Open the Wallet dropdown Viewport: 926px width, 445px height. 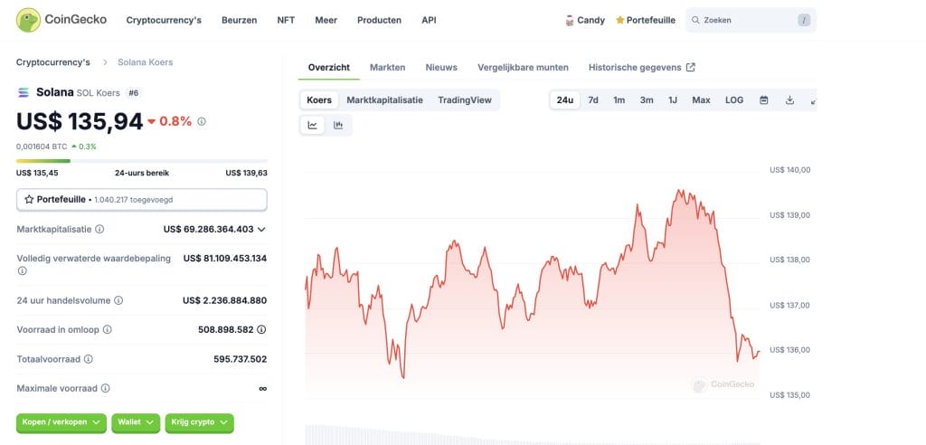[136, 422]
